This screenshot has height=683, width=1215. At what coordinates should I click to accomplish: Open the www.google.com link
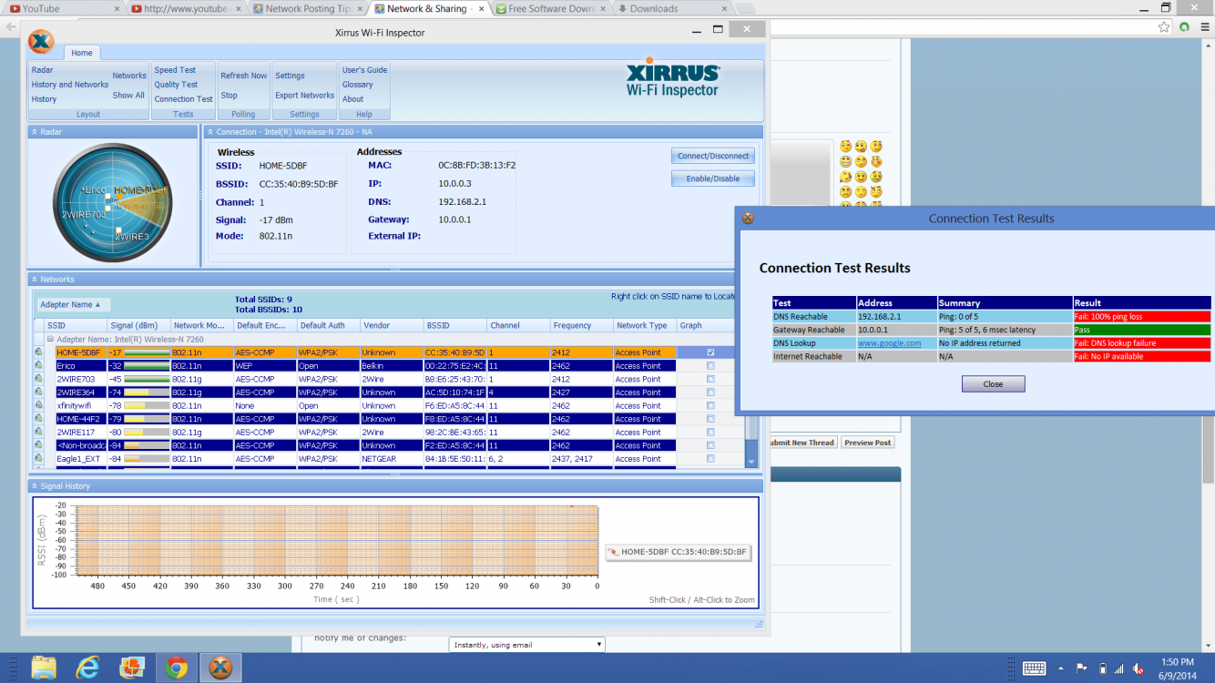click(x=889, y=343)
